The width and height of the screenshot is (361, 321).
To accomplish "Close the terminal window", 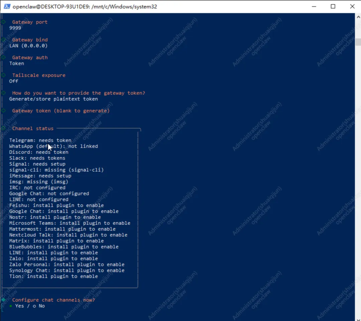I will [x=352, y=6].
